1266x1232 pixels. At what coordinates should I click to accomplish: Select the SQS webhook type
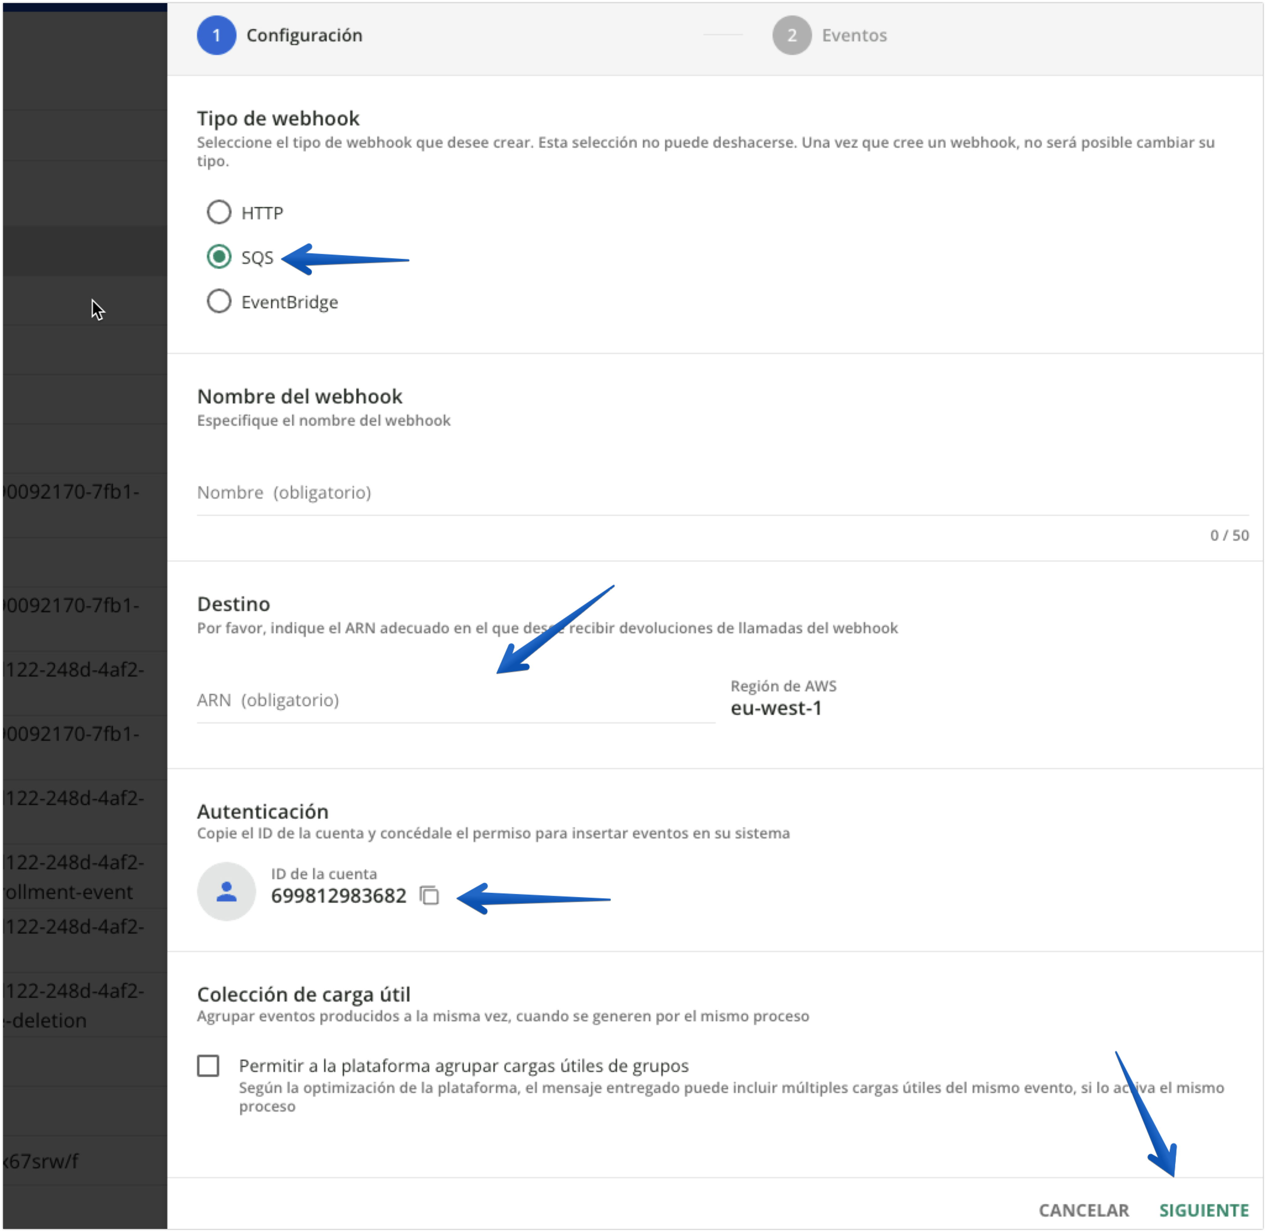tap(219, 257)
